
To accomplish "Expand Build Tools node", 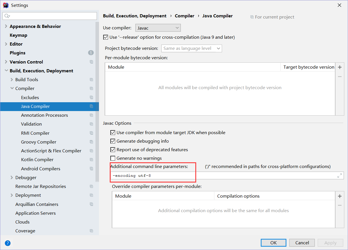I will [12, 79].
